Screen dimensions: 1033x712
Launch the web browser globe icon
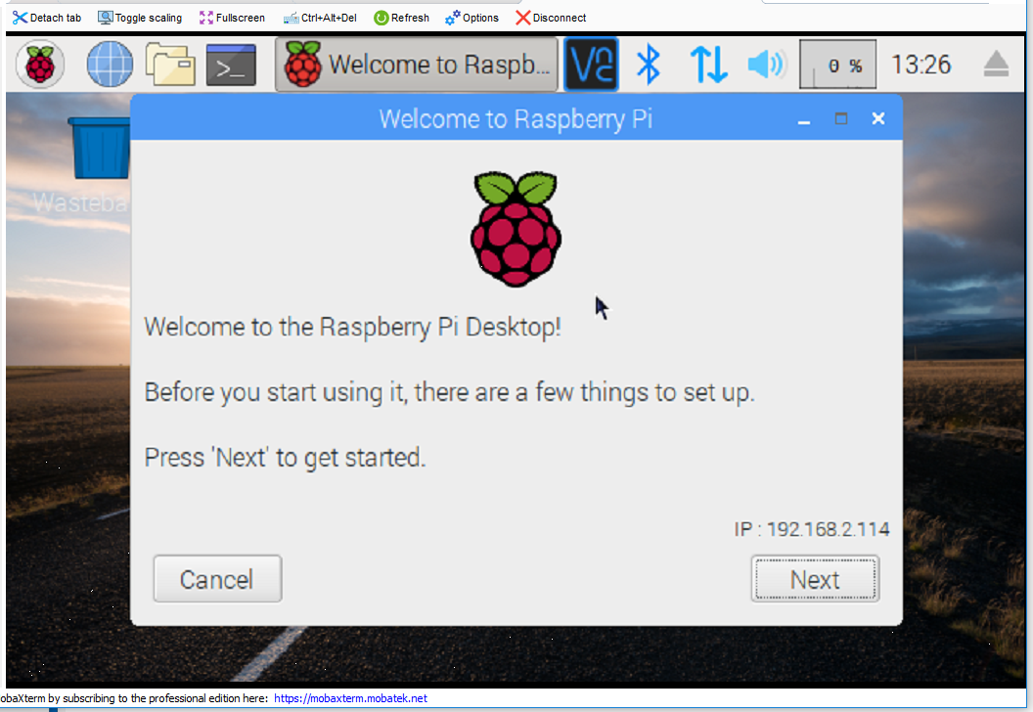[110, 66]
